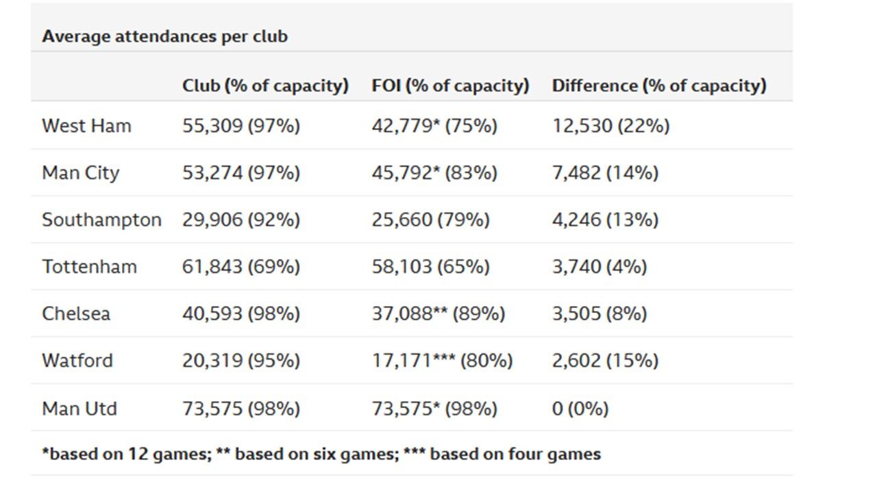
Task: Click Southampton's difference of 4,246 (13%)
Action: coord(605,220)
